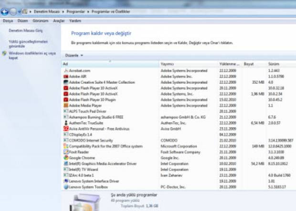Sort list by Sürüm column header
296x211 pixels.
pos(281,64)
